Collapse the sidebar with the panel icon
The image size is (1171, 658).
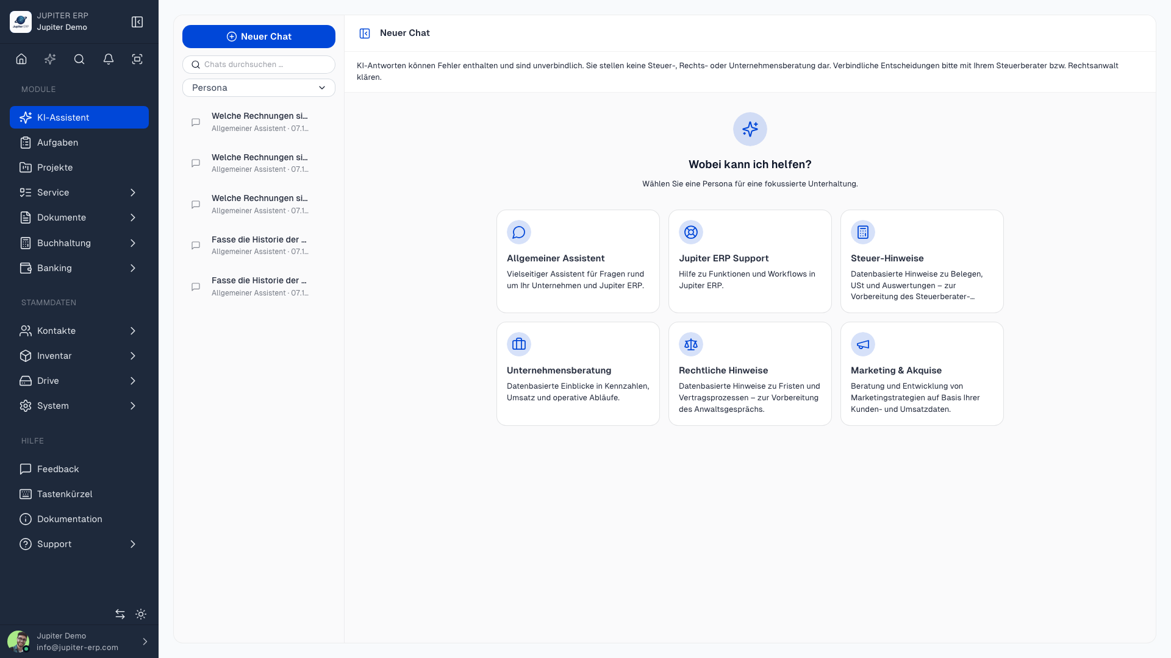pos(137,22)
